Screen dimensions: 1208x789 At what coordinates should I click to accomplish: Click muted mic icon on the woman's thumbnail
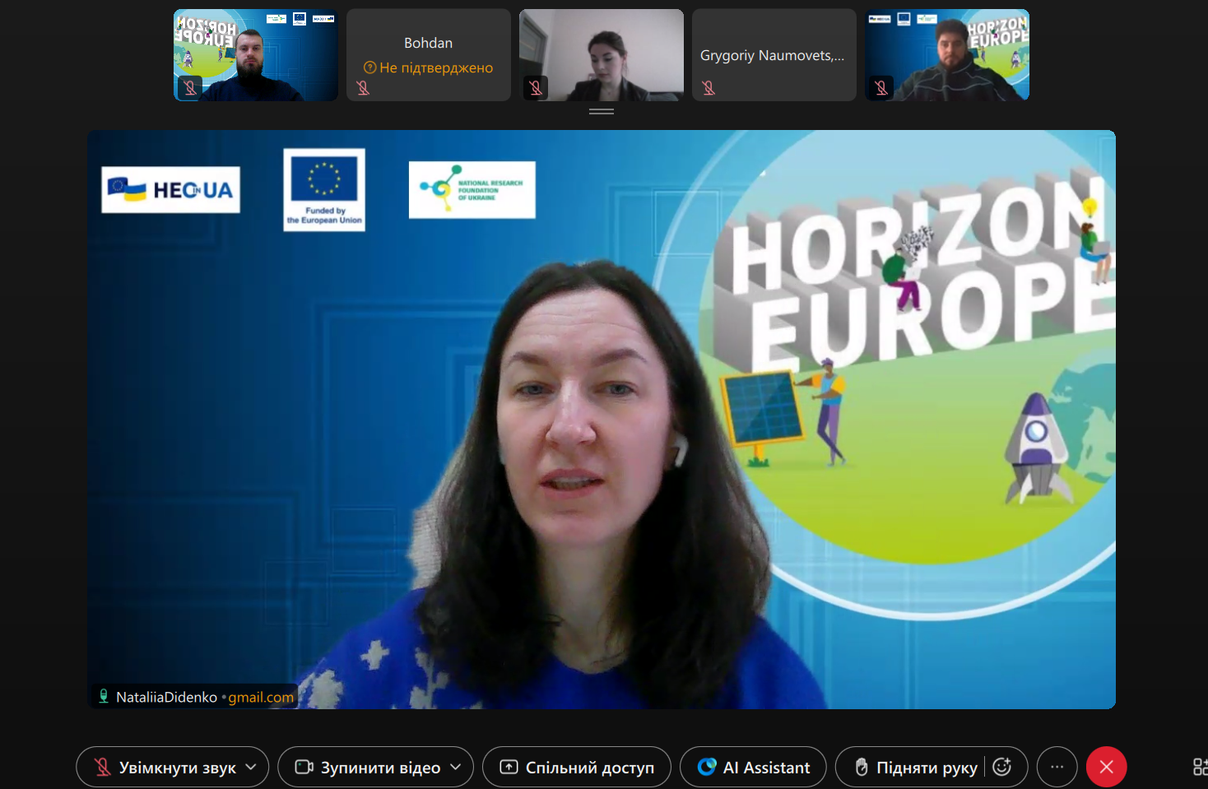(536, 88)
